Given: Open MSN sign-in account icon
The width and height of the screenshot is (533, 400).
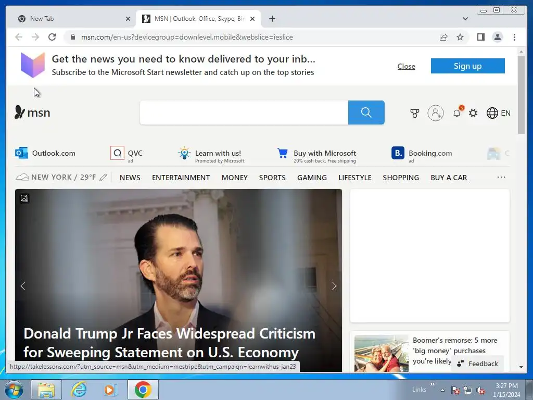Looking at the screenshot, I should point(436,113).
